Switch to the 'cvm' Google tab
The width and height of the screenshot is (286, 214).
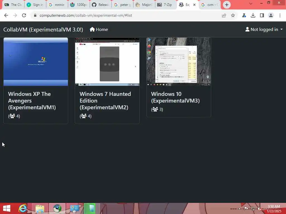point(210,5)
